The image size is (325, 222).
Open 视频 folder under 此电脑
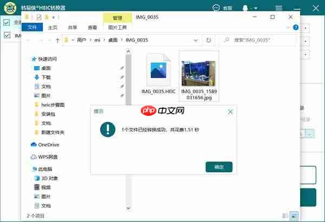42,187
